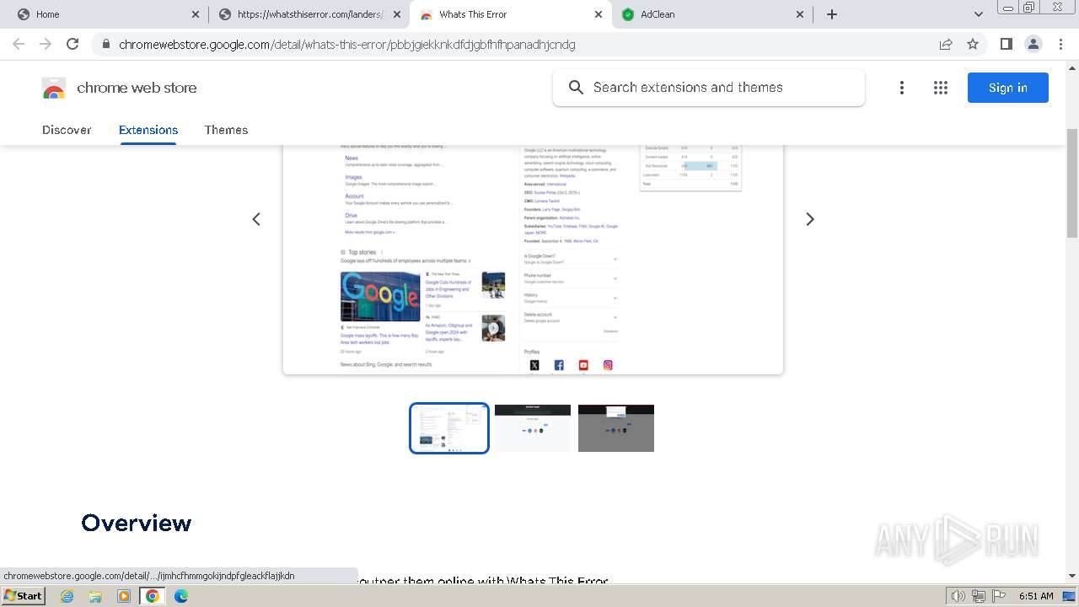
Task: Click the page vertical scrollbar thumb
Action: pos(1072,183)
